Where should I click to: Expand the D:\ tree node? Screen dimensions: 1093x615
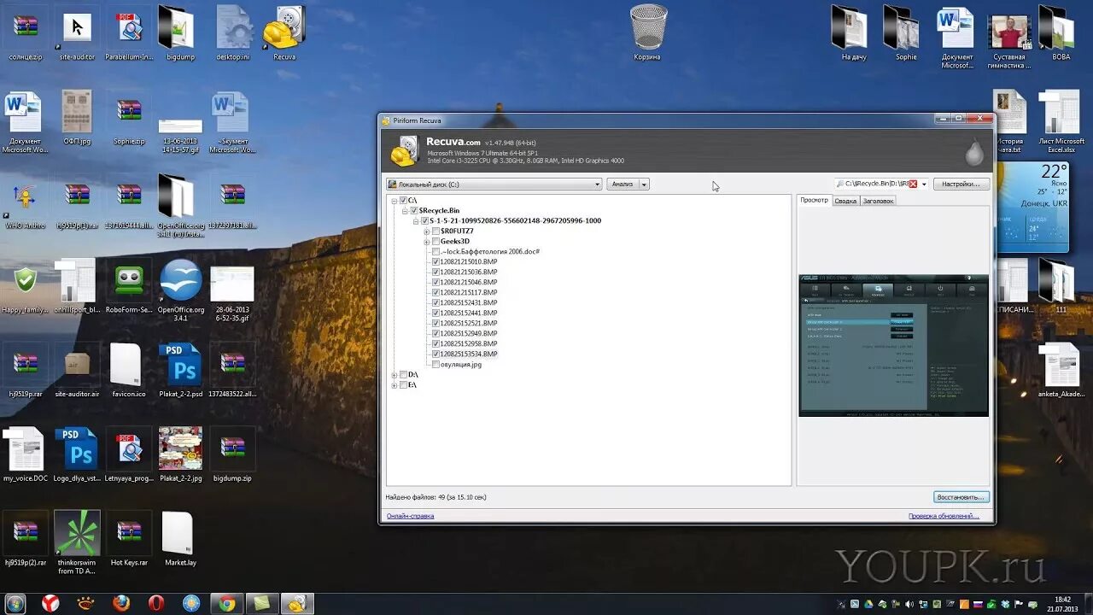coord(394,374)
